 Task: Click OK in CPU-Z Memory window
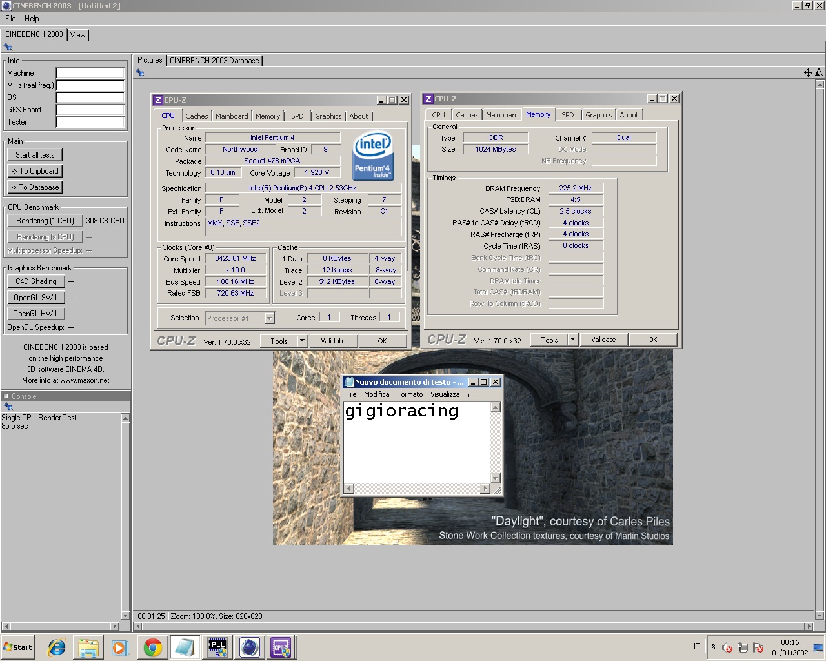(652, 340)
